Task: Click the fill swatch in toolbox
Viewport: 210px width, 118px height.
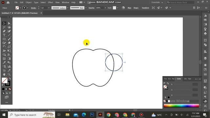Action: (5, 80)
